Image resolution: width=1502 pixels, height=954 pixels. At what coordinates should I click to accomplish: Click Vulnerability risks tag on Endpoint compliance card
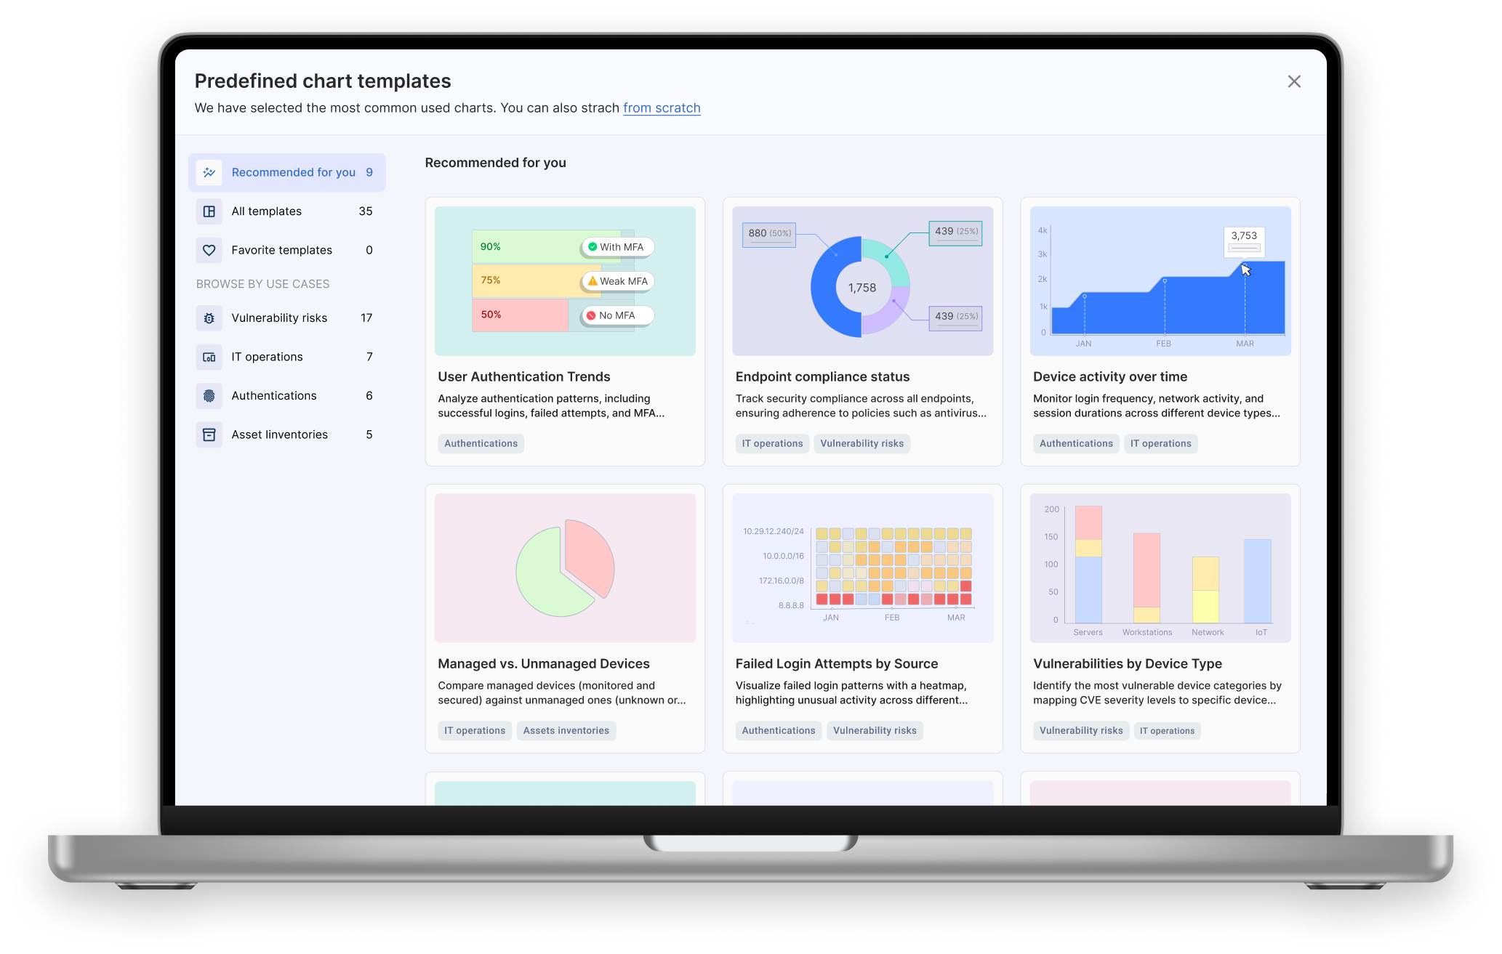click(862, 443)
